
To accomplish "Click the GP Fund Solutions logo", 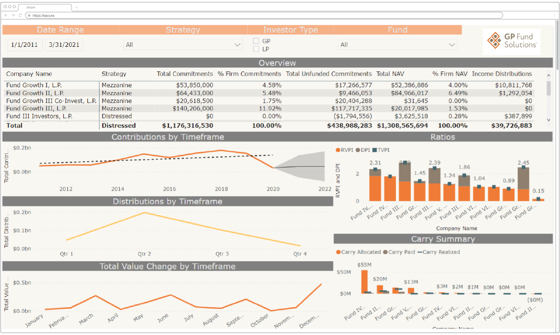I will point(512,41).
